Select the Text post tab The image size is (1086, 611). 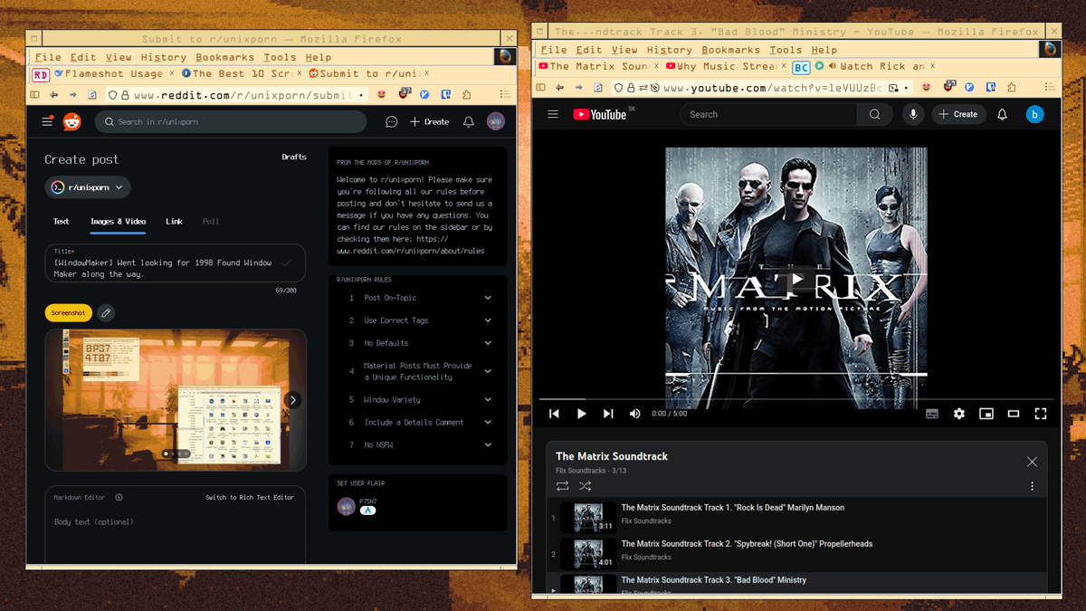62,221
